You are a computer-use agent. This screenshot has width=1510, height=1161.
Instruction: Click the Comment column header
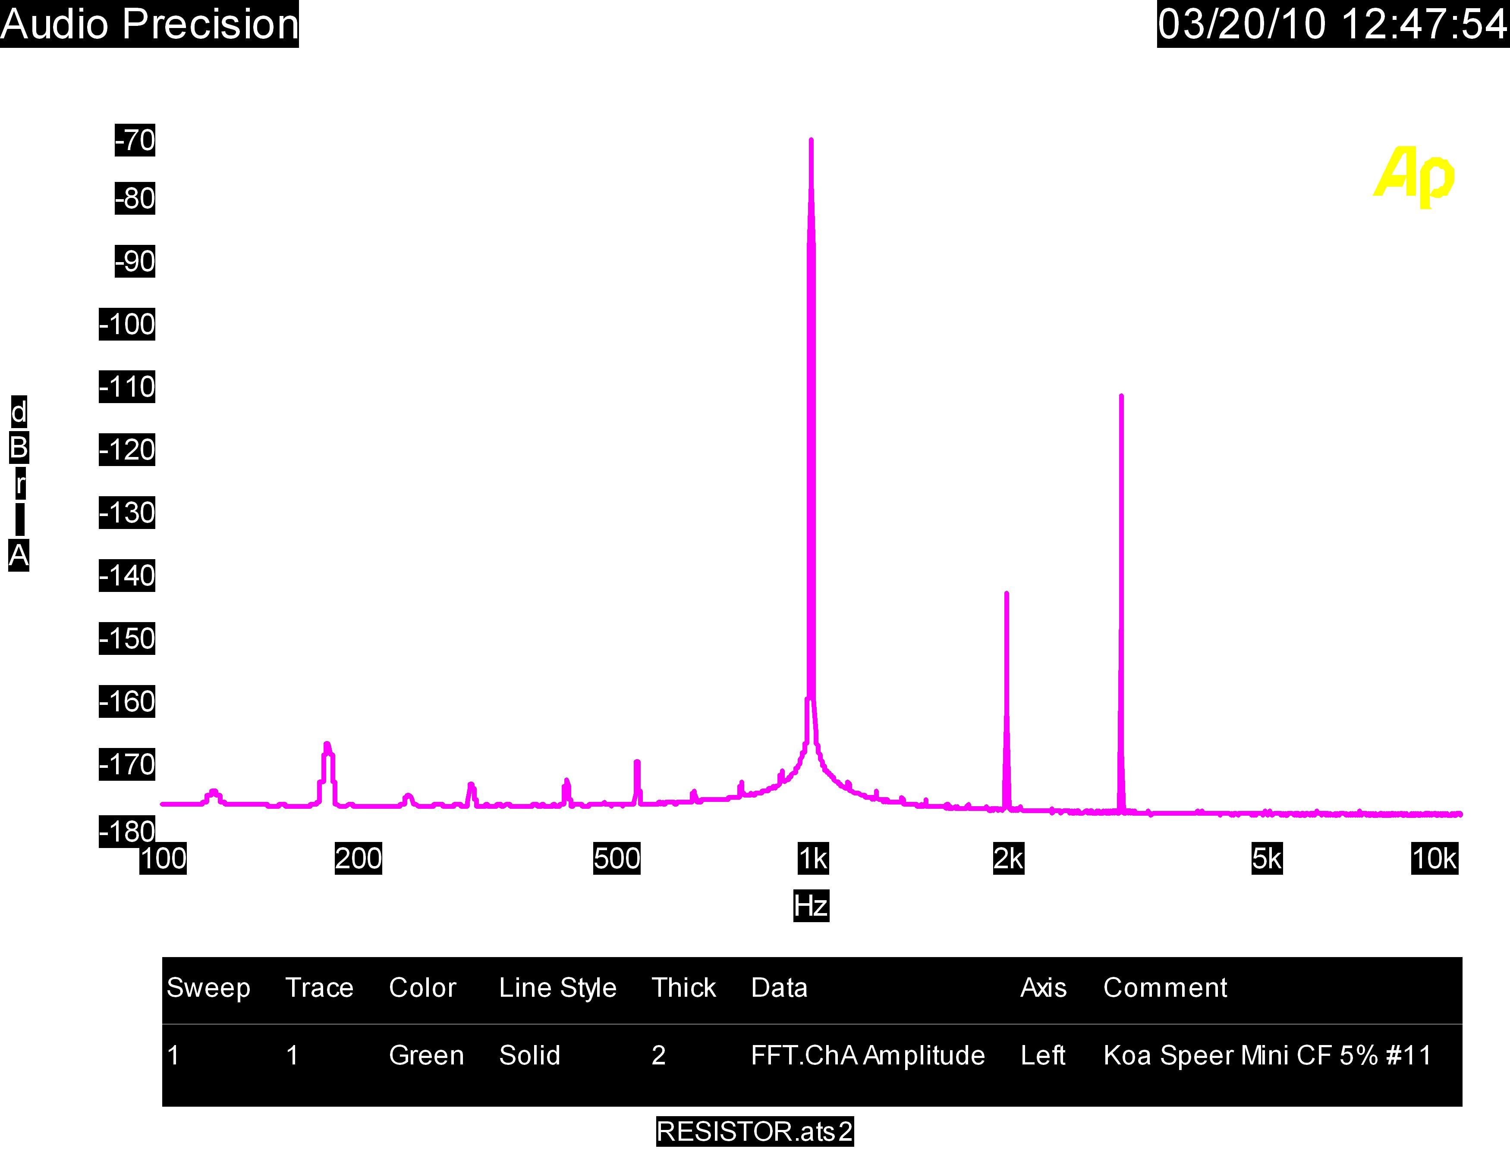pos(1165,988)
